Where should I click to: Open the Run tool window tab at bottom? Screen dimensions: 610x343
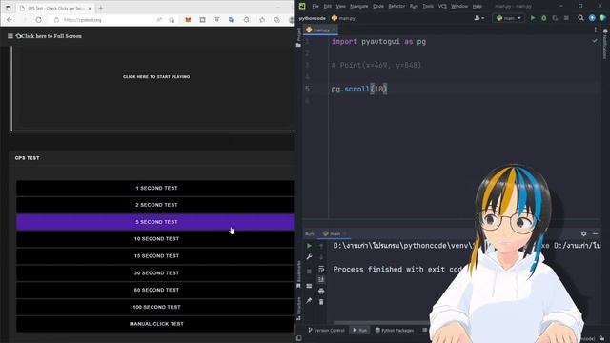(359, 330)
